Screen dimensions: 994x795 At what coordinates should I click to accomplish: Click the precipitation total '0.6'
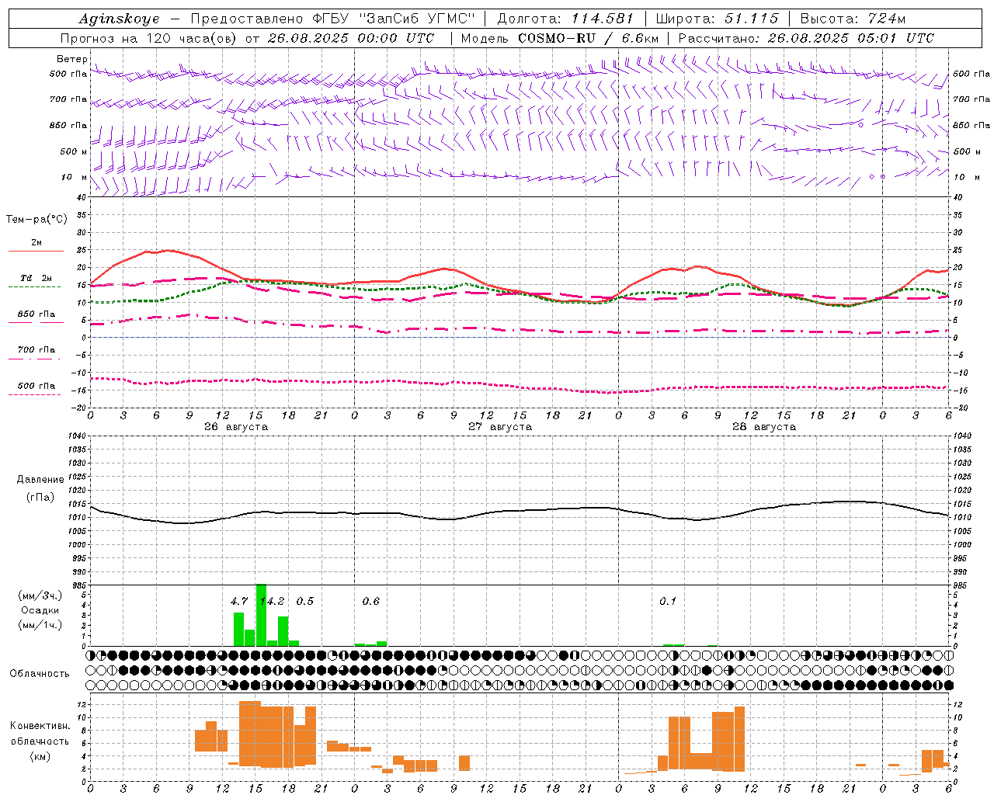371,601
